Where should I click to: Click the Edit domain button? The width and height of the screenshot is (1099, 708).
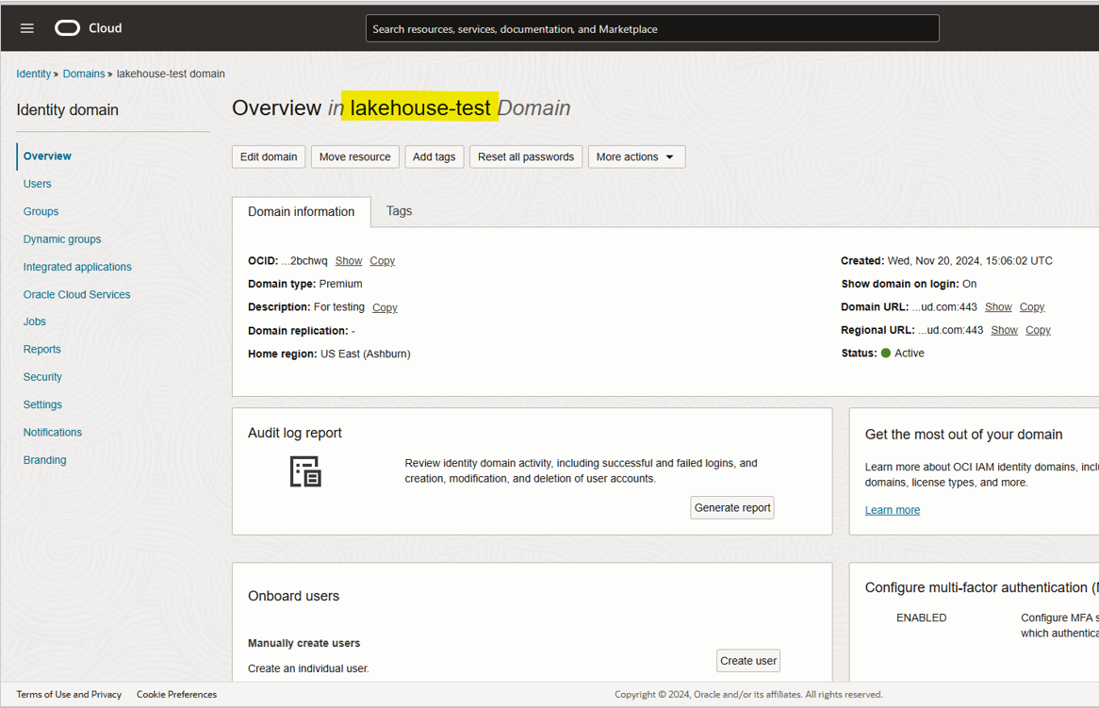pyautogui.click(x=268, y=156)
